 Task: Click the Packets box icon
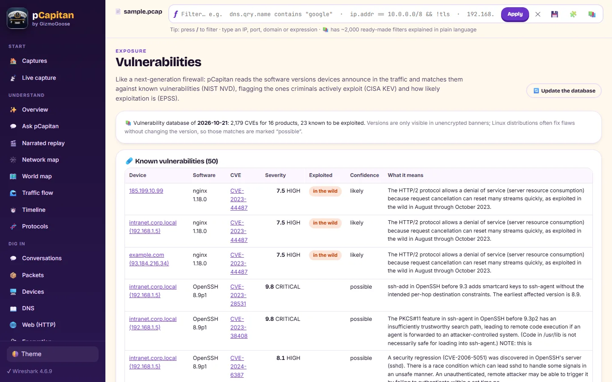click(x=13, y=275)
